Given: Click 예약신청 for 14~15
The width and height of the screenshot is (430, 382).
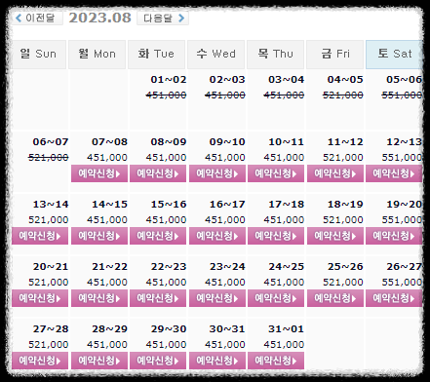Looking at the screenshot, I should coord(99,236).
